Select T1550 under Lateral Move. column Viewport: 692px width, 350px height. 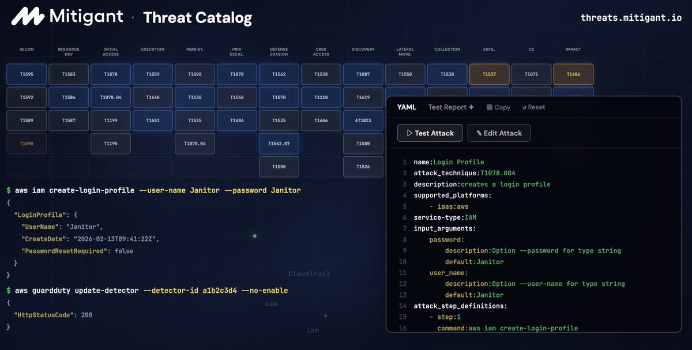coord(405,74)
